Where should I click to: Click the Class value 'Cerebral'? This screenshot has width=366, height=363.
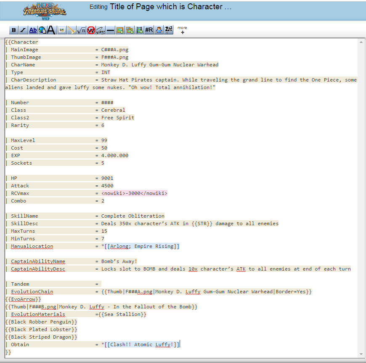tap(113, 110)
